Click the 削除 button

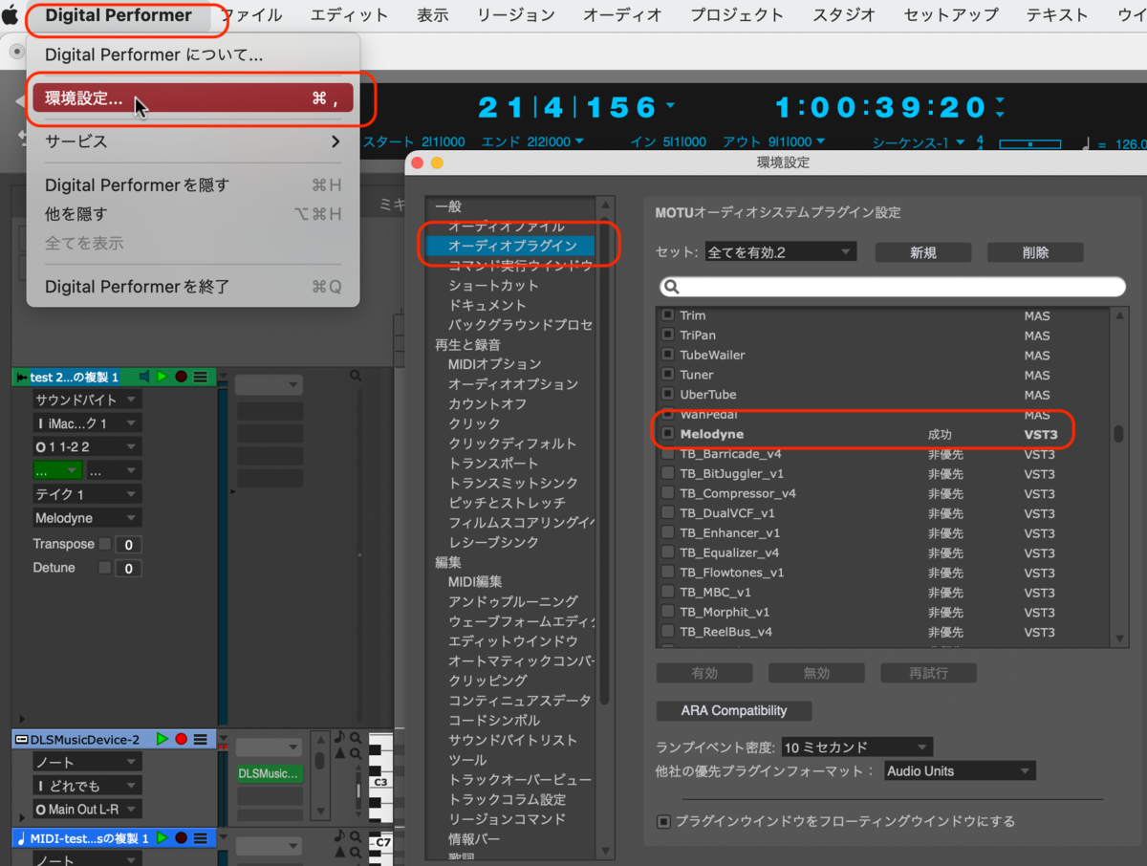(x=1035, y=252)
